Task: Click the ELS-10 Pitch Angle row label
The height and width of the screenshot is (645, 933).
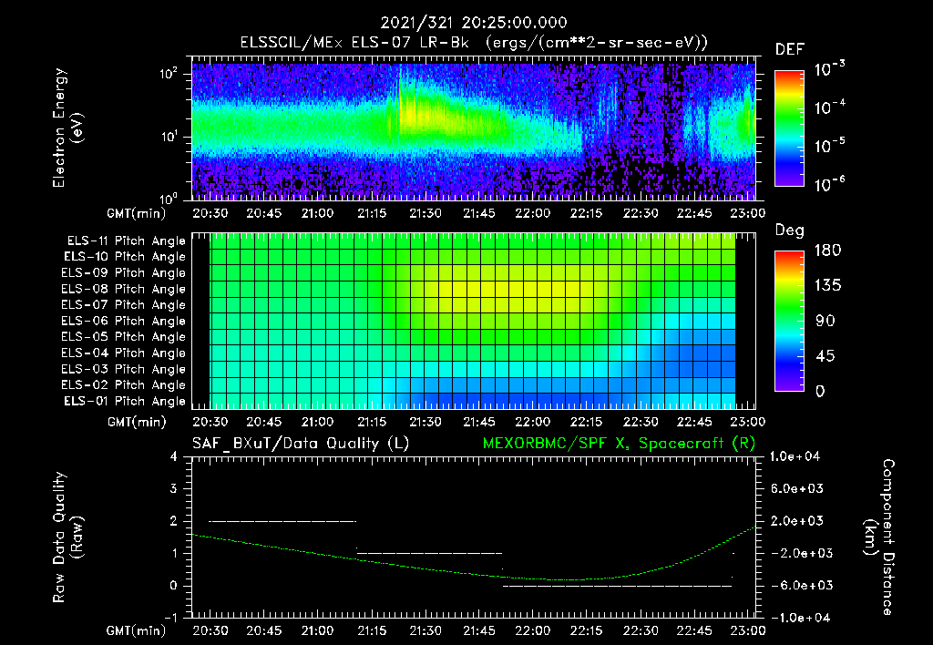Action: pos(124,257)
